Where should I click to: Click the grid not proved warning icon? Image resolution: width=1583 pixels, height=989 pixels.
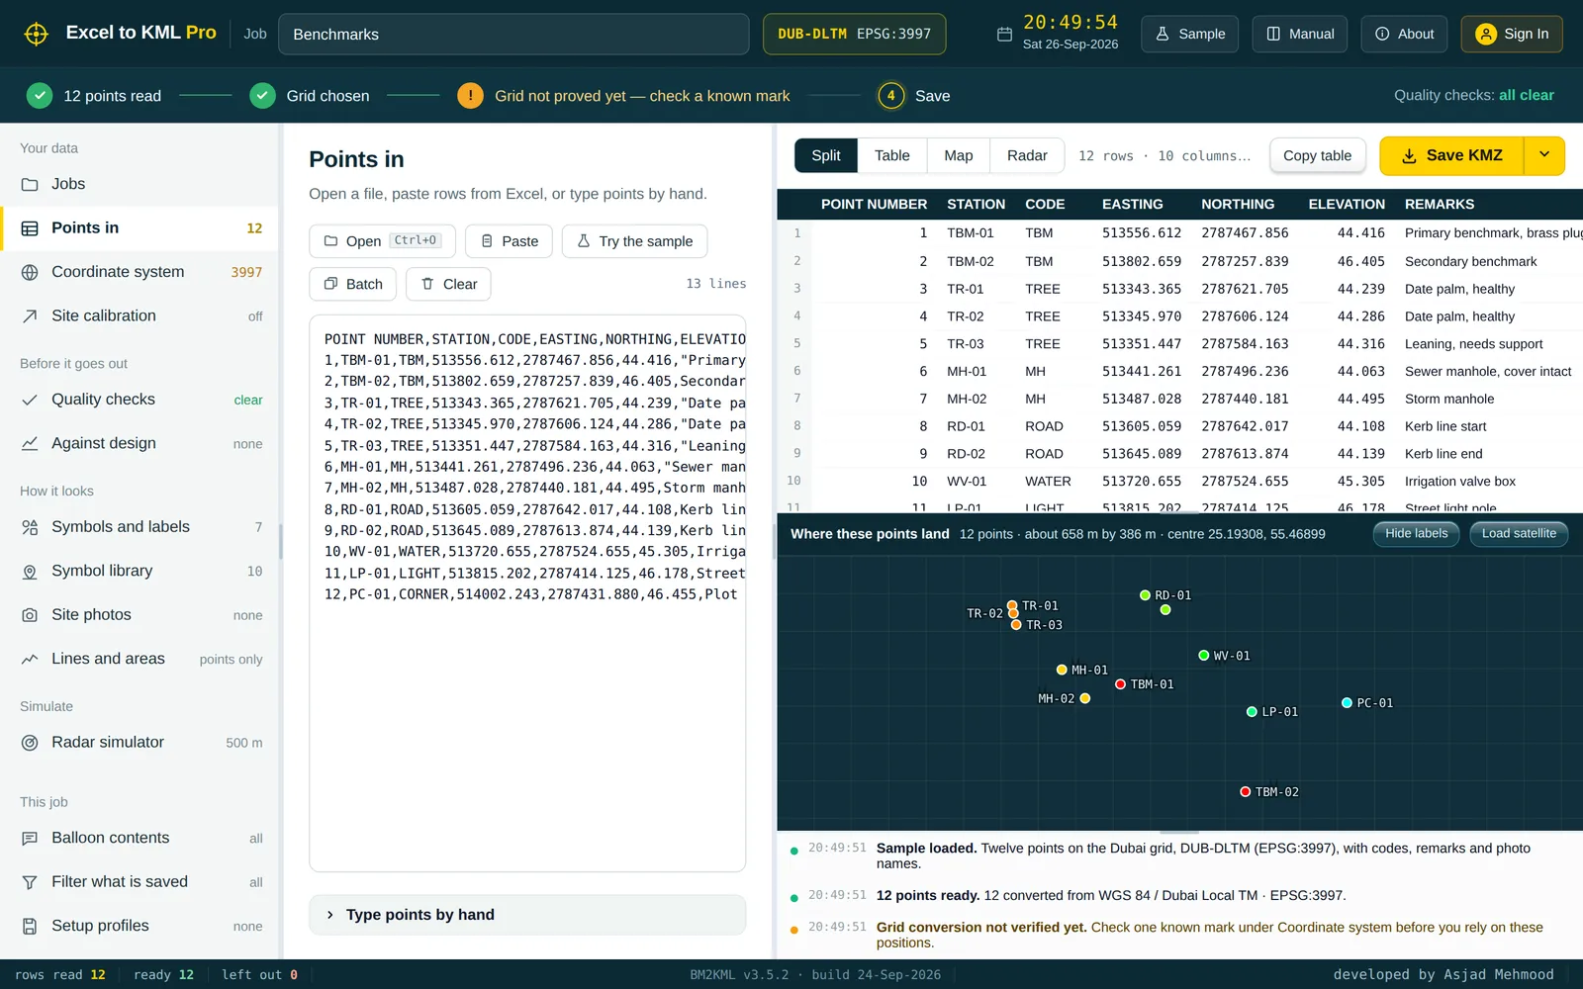click(470, 96)
